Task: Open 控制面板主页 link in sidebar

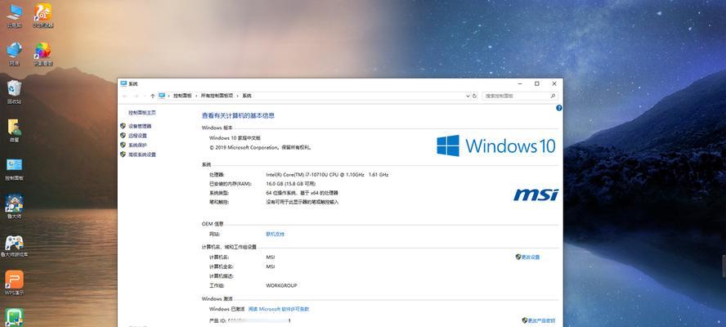Action: click(142, 113)
